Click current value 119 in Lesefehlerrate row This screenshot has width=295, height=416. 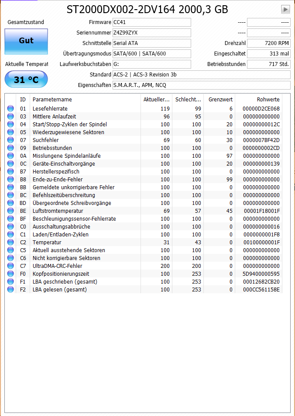(x=165, y=109)
